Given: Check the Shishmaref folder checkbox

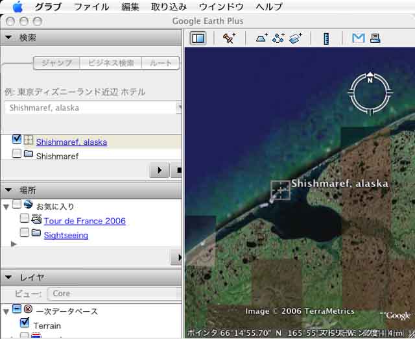Looking at the screenshot, I should coord(16,153).
